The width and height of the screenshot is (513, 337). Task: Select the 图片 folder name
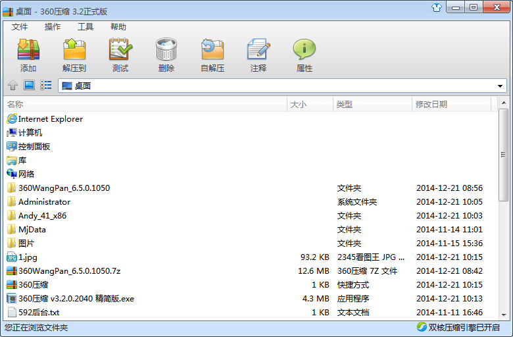(26, 244)
